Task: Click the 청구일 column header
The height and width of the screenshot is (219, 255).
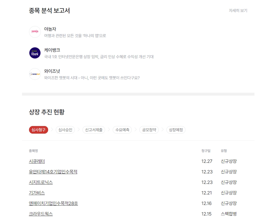Action: 206,151
